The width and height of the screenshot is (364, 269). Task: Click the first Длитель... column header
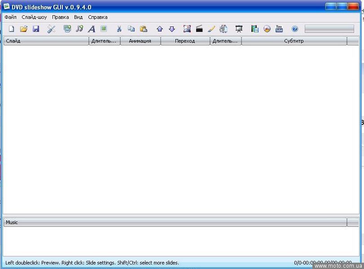click(105, 41)
